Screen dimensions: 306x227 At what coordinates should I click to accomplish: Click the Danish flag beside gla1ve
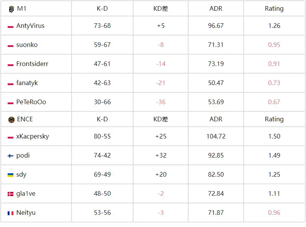tap(11, 194)
